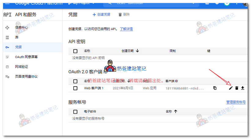Click the 电子邮件 column header
Screen dimensions: 251x139
[x=90, y=111]
